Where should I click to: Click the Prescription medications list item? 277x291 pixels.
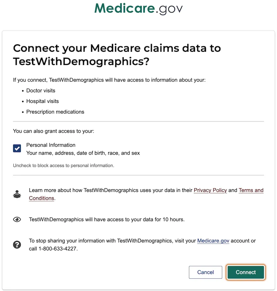pyautogui.click(x=55, y=112)
